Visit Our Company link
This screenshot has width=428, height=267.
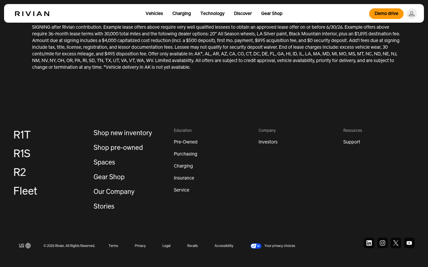pyautogui.click(x=114, y=192)
